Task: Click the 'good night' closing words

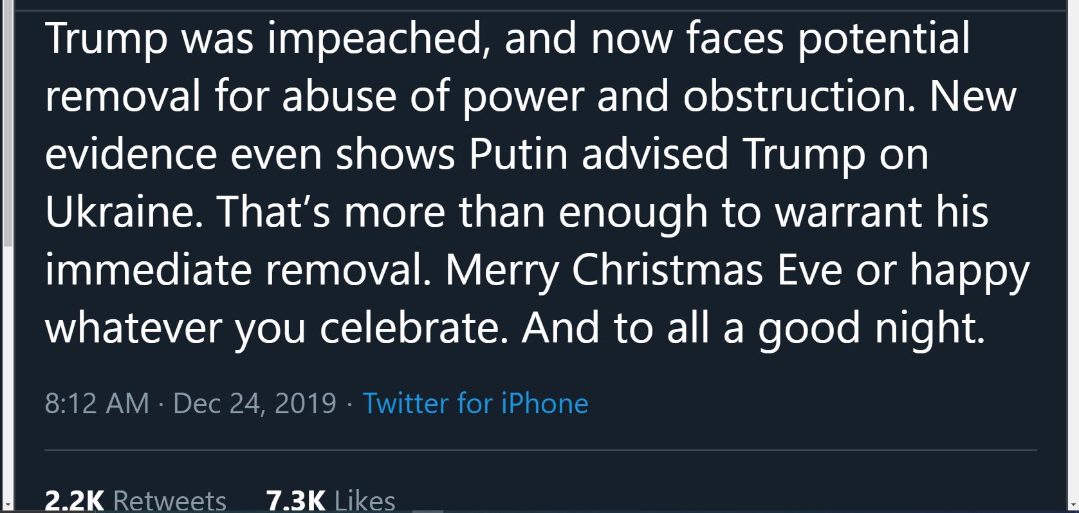Action: 871,329
